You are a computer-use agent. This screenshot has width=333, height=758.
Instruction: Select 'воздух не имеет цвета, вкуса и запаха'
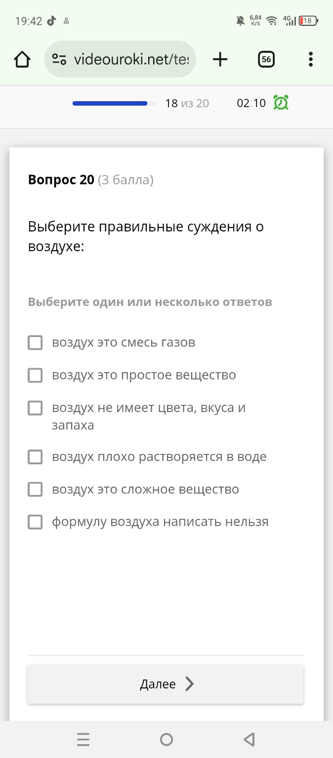[35, 408]
